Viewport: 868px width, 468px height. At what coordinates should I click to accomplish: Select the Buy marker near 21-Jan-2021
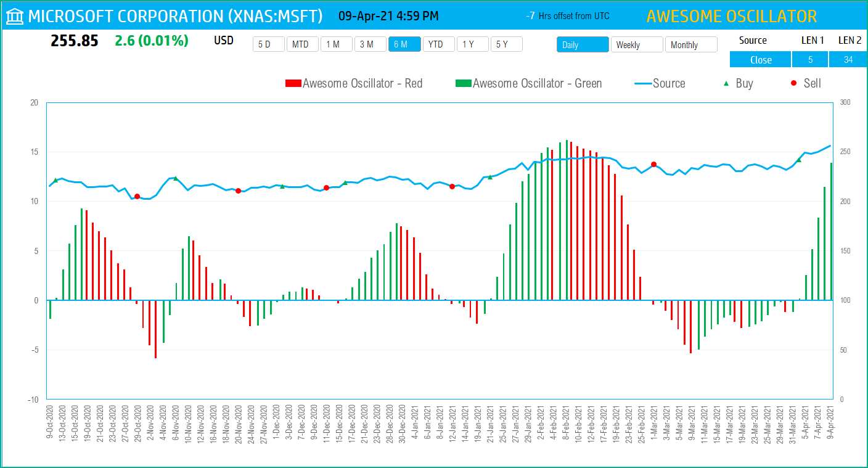pyautogui.click(x=490, y=177)
